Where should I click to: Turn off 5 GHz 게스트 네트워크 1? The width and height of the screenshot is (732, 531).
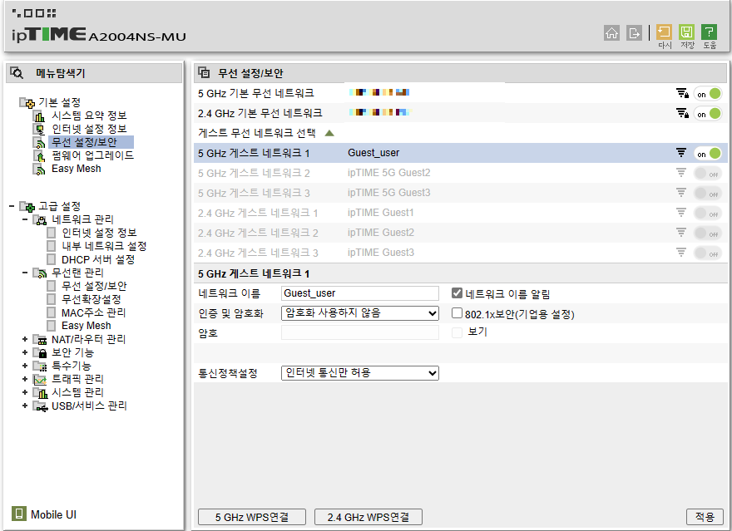coord(707,153)
